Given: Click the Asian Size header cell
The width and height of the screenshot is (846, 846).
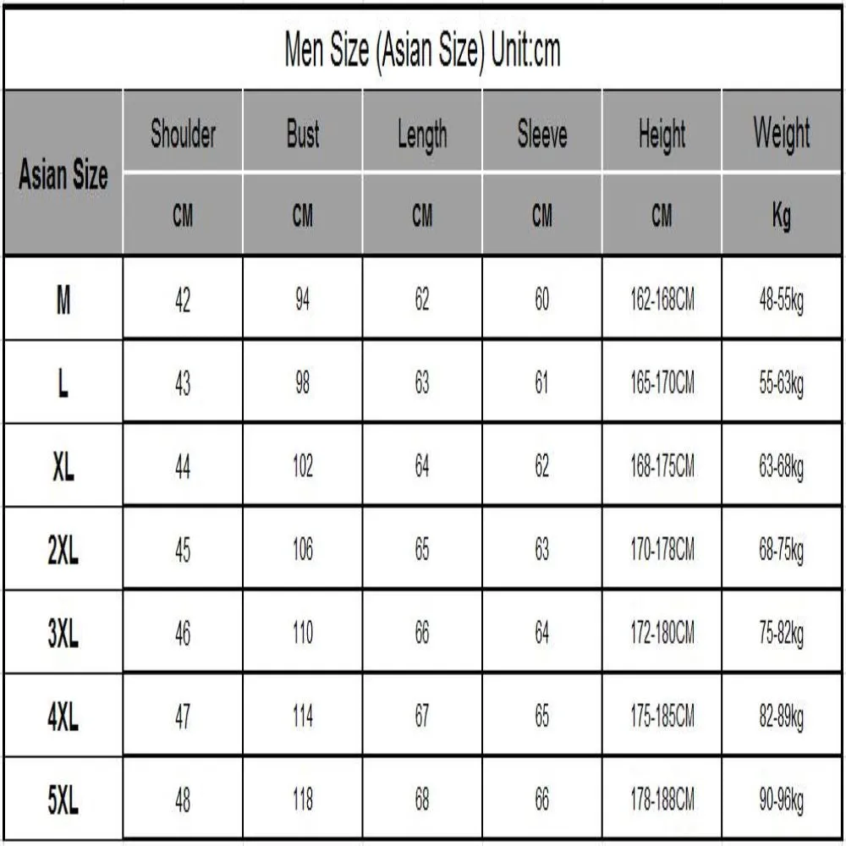Looking at the screenshot, I should coord(63,173).
